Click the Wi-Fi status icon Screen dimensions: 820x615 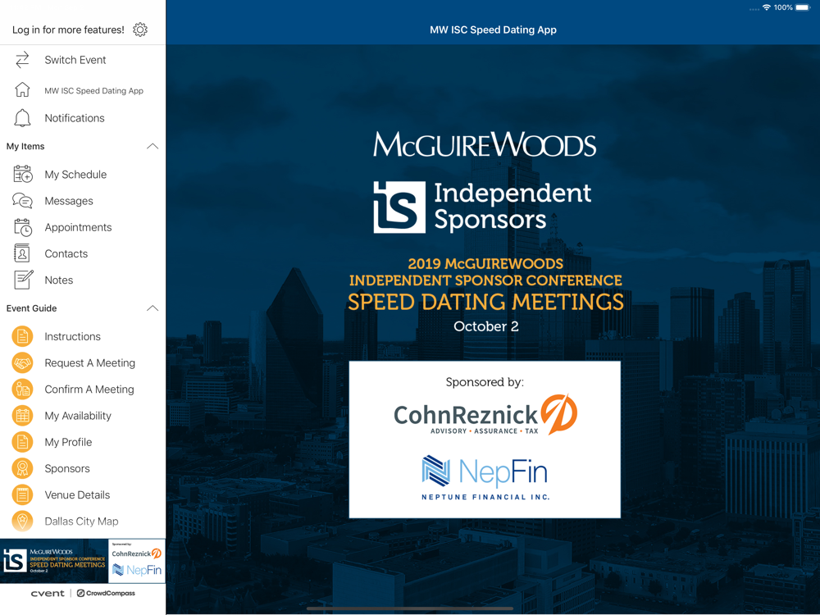click(x=767, y=7)
